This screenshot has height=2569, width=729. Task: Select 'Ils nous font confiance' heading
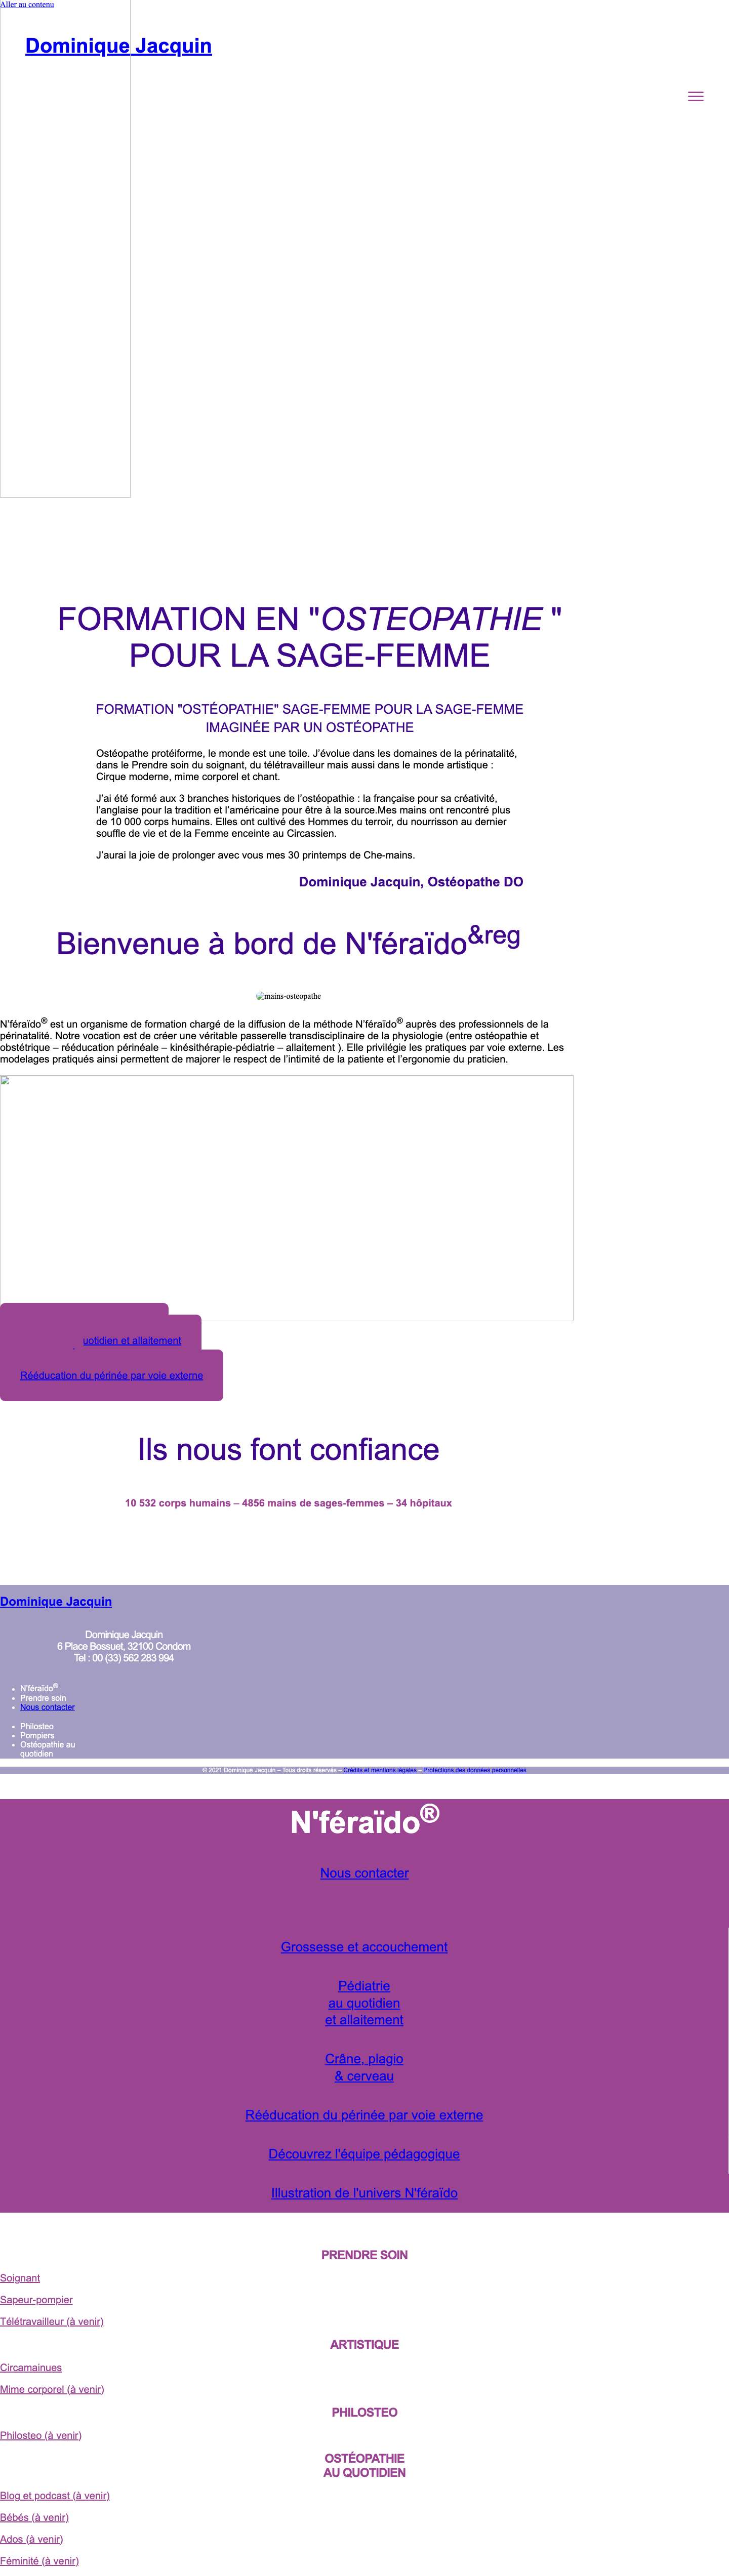point(288,1449)
